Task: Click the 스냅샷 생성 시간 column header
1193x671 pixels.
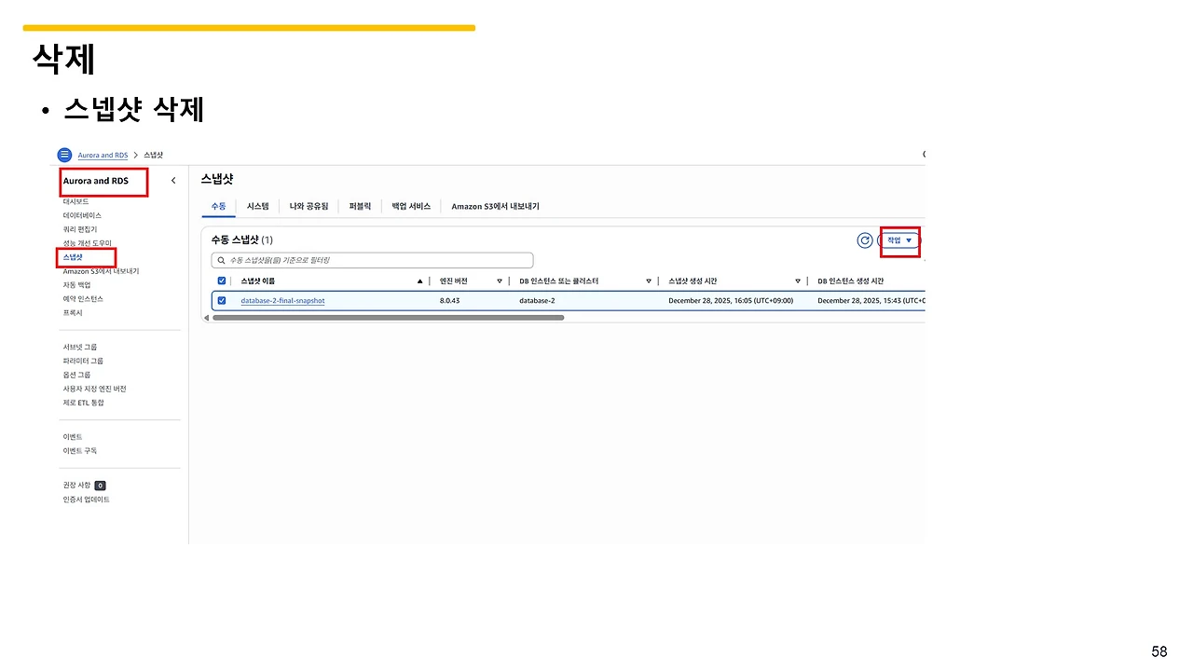Action: click(692, 281)
